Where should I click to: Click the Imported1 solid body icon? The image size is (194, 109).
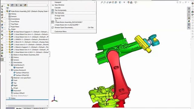pos(15,68)
